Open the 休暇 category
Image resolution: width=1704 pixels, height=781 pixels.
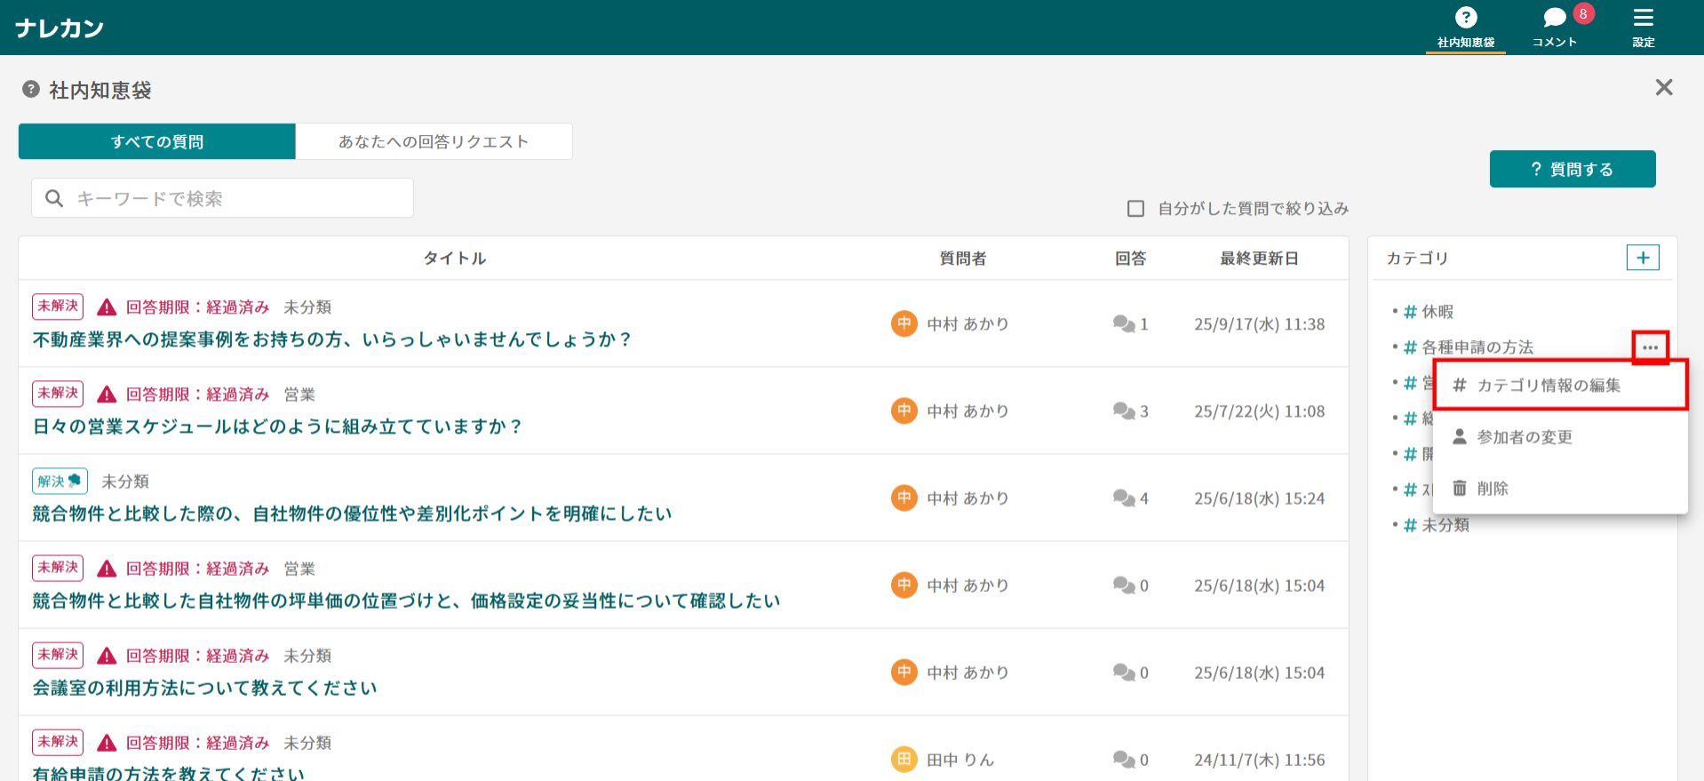[x=1437, y=312]
